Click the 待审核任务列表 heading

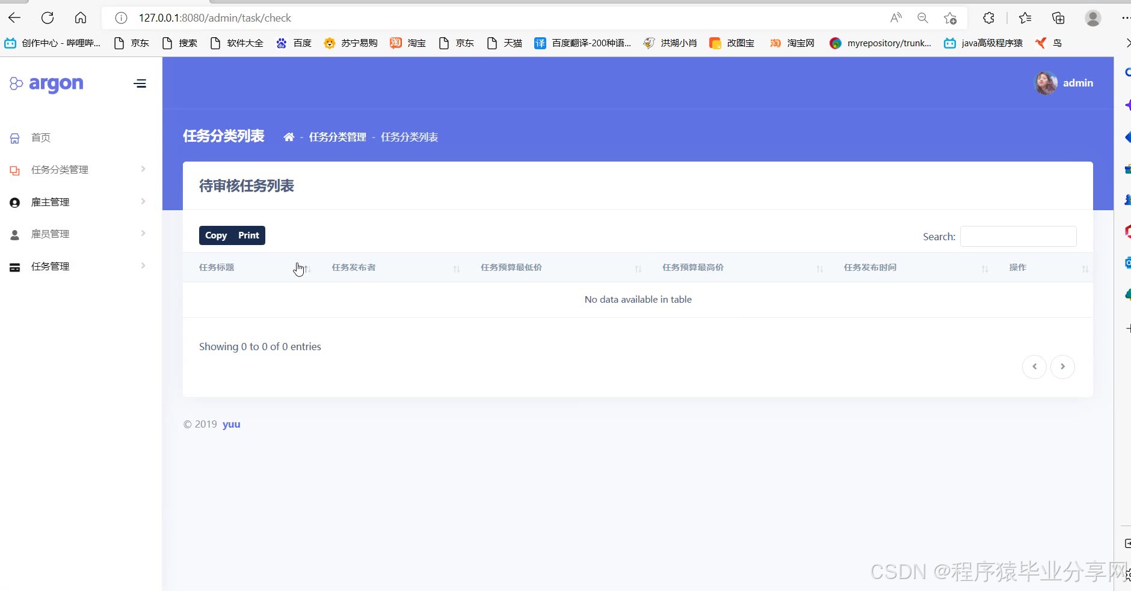click(x=247, y=186)
